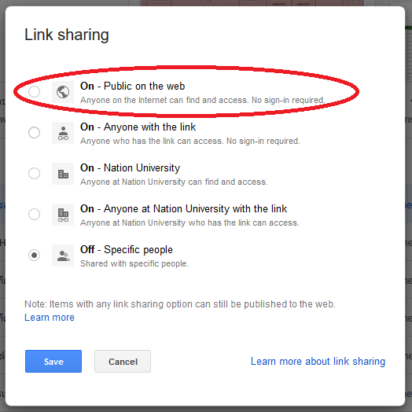Open the Learn more link under the note
This screenshot has height=412, width=412.
[x=50, y=318]
